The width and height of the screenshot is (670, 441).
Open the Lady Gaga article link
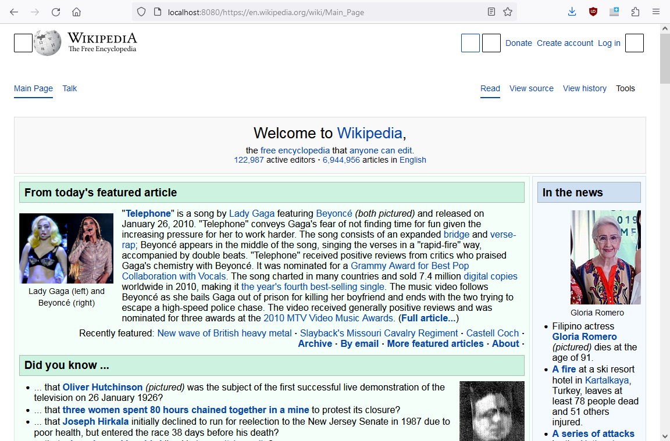252,213
